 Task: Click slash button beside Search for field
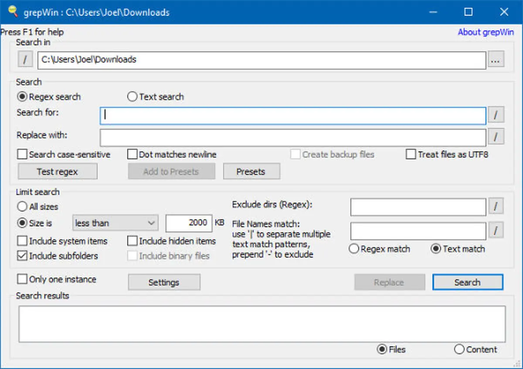point(496,115)
